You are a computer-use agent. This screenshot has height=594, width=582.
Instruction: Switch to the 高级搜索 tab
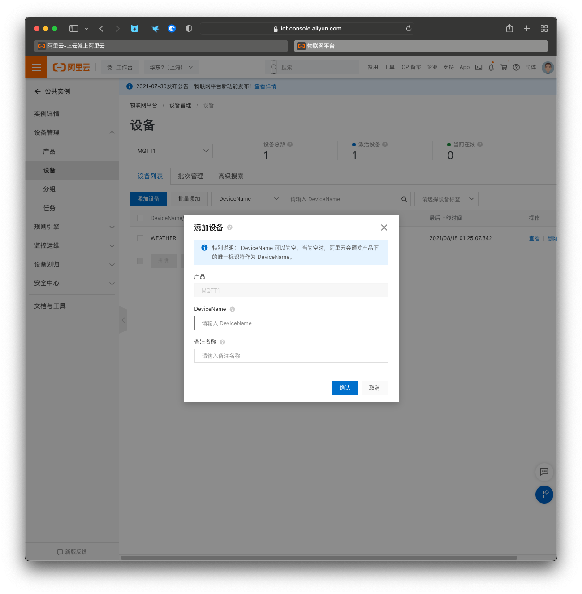231,176
